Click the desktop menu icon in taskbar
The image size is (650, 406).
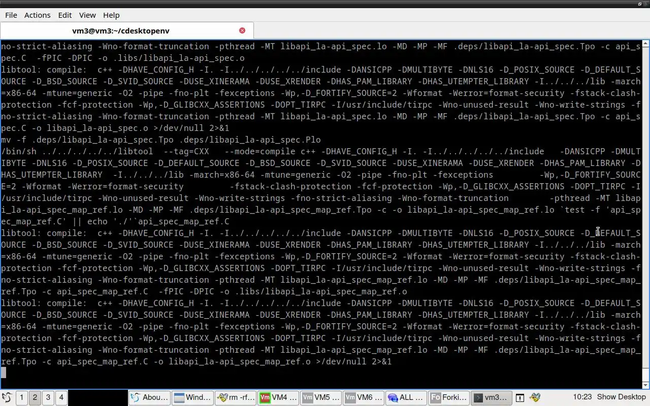(7, 397)
